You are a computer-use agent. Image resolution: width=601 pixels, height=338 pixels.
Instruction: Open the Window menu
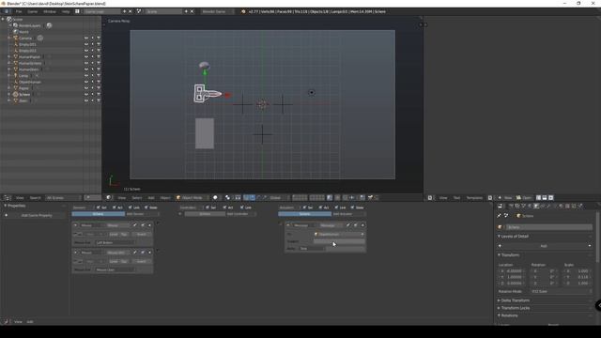tap(50, 11)
